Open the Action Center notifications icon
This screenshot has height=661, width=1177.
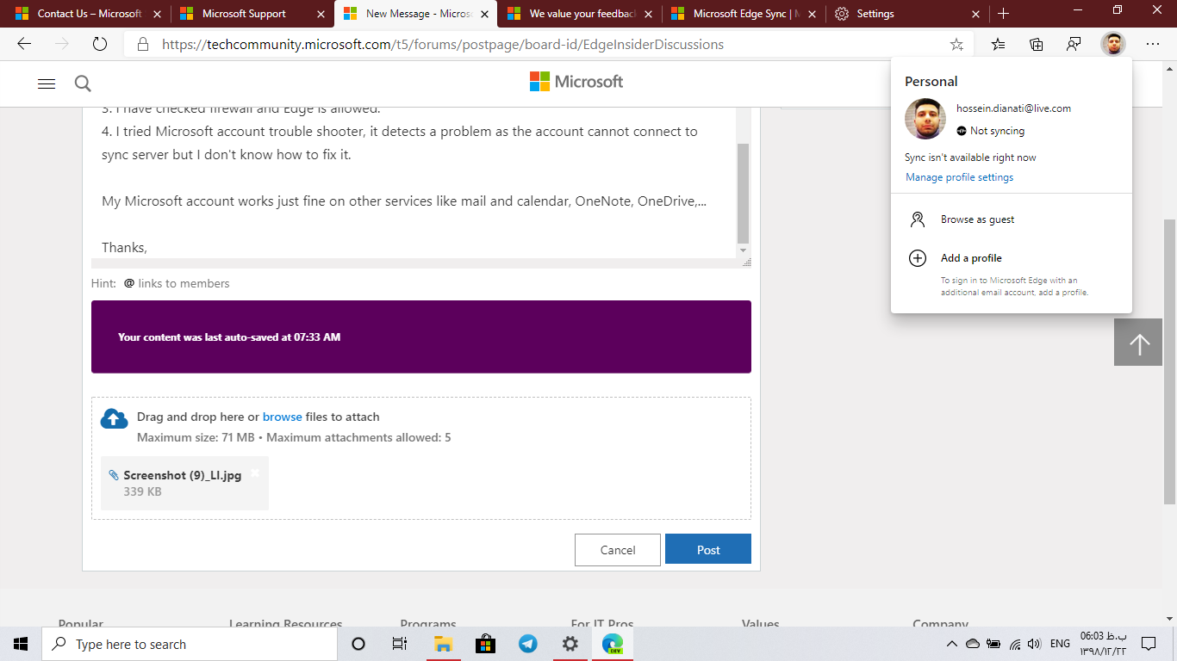(1149, 644)
